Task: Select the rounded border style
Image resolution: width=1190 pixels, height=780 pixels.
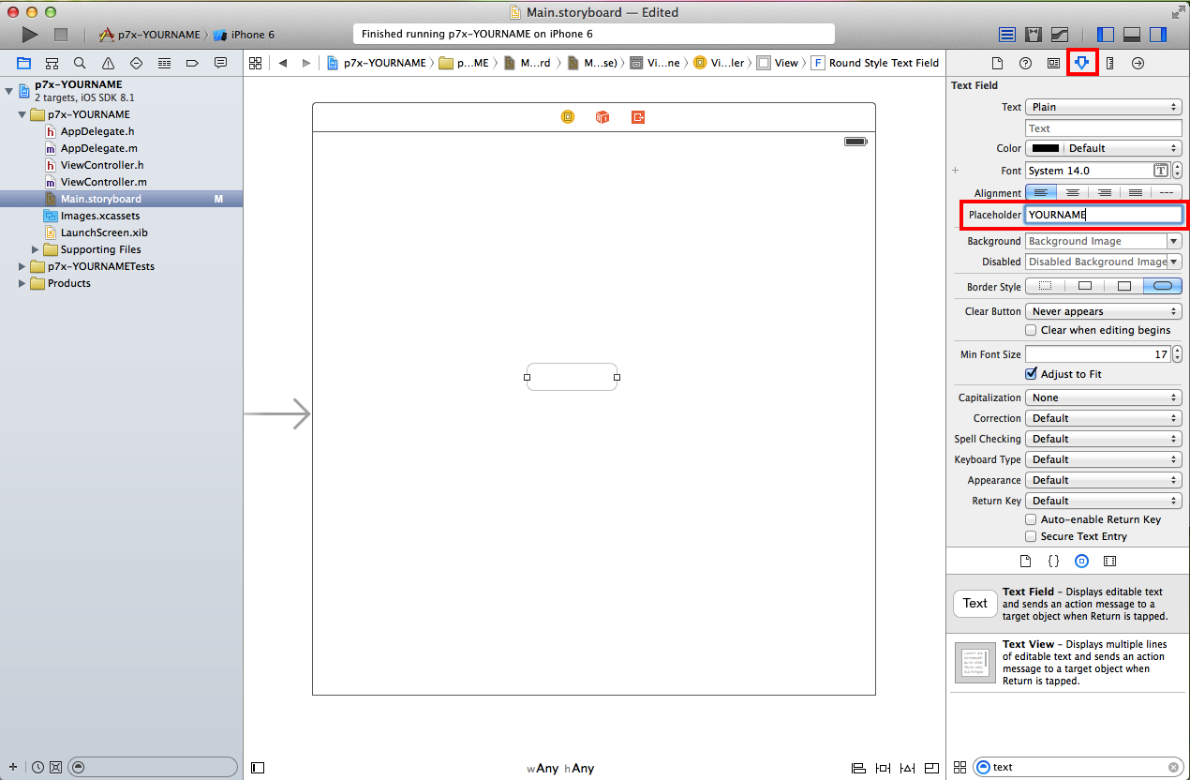Action: tap(1163, 286)
